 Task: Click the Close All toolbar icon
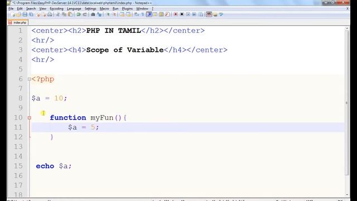tap(44, 15)
